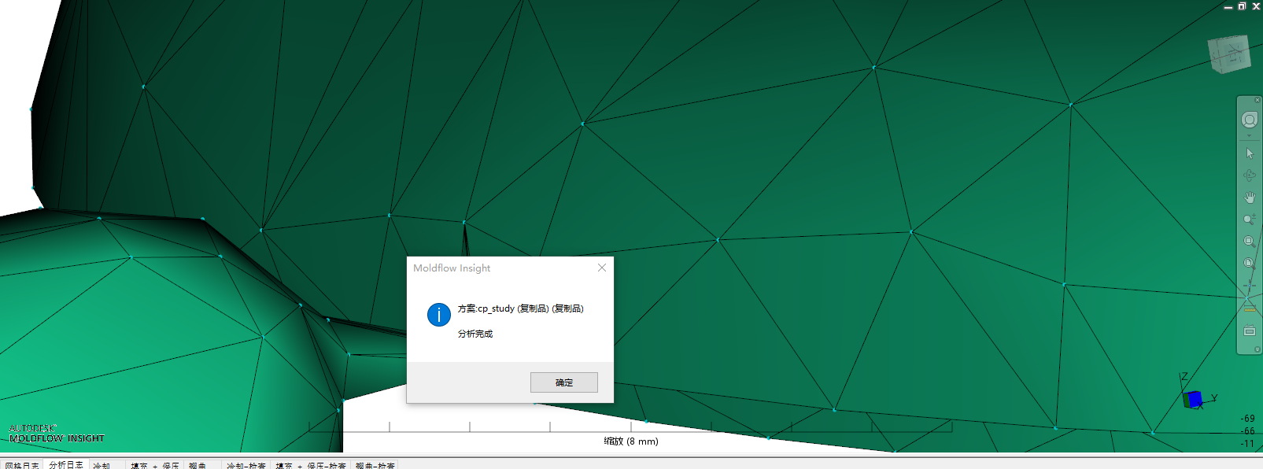Screen dimensions: 1263x469
Task: Click the Moldflow Insight dialog title text
Action: (x=452, y=268)
